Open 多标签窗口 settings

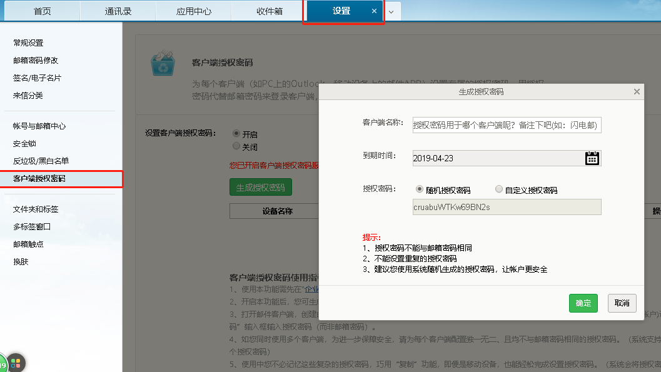point(32,227)
